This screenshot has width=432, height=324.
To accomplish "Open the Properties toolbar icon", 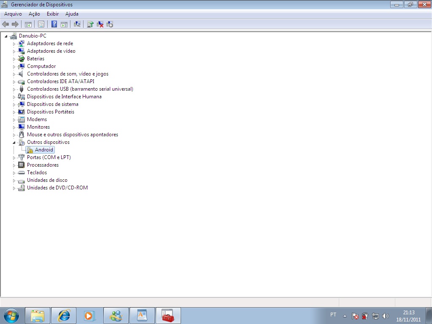I will [x=41, y=24].
